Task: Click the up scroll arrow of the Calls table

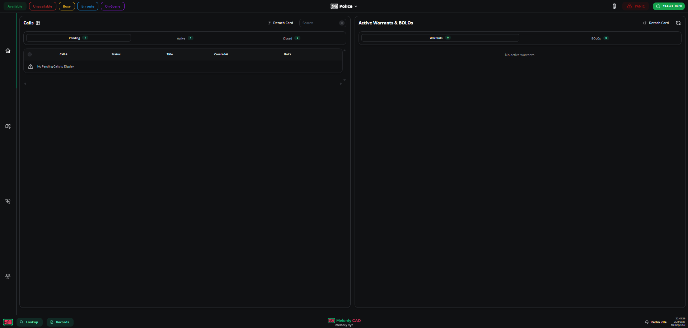Action: click(345, 50)
